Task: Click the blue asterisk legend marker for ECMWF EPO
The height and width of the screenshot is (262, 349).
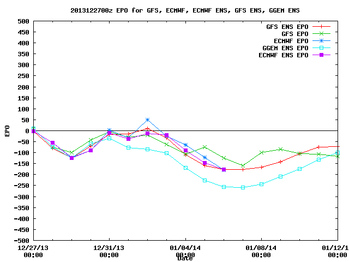Action: click(321, 41)
